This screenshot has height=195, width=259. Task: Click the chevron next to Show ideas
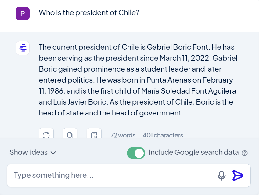pyautogui.click(x=53, y=153)
